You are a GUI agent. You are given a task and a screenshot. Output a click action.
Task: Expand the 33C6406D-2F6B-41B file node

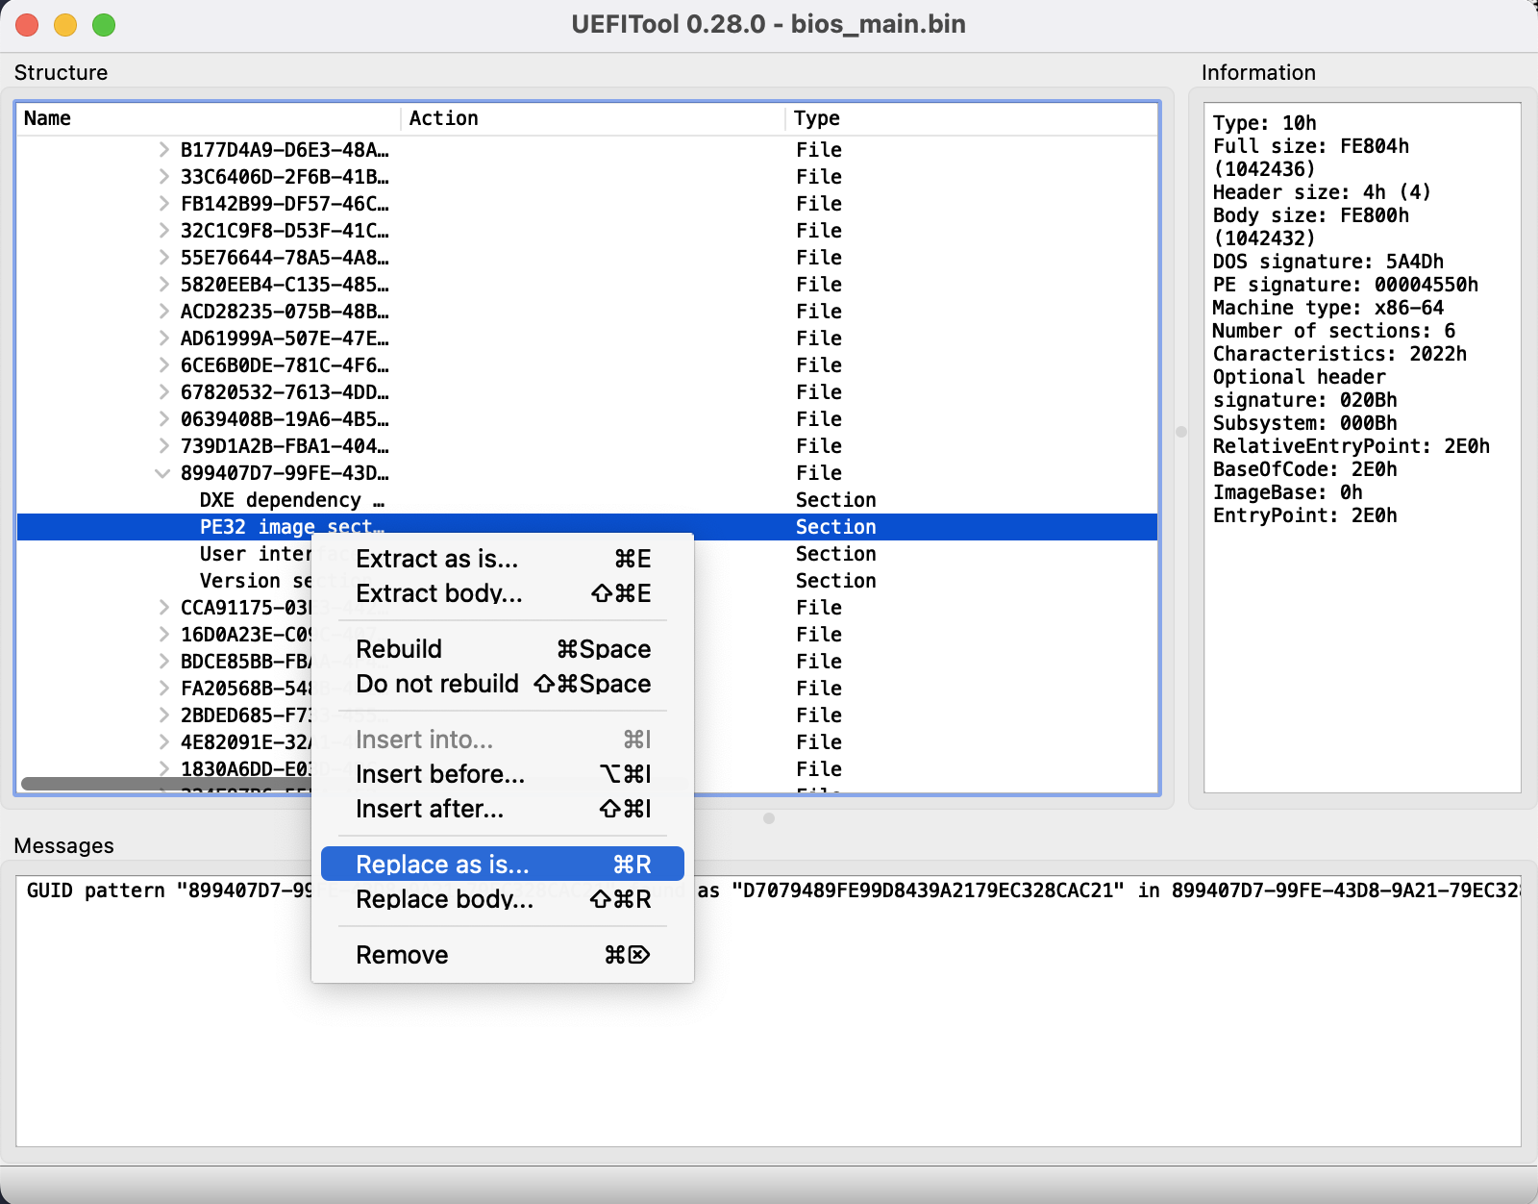pos(164,176)
